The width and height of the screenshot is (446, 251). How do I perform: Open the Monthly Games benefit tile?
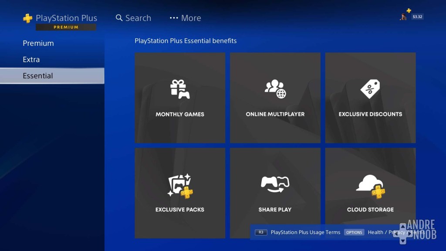pyautogui.click(x=180, y=98)
